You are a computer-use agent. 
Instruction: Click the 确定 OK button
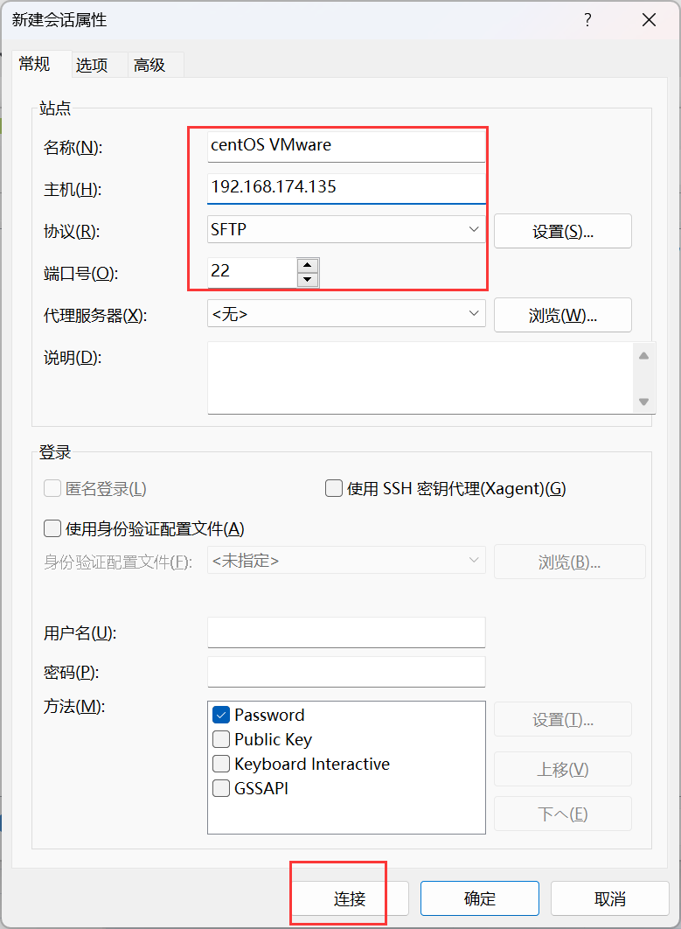(479, 898)
